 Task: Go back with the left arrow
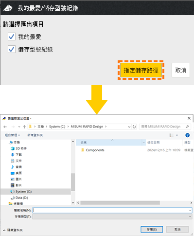pyautogui.click(x=5, y=127)
